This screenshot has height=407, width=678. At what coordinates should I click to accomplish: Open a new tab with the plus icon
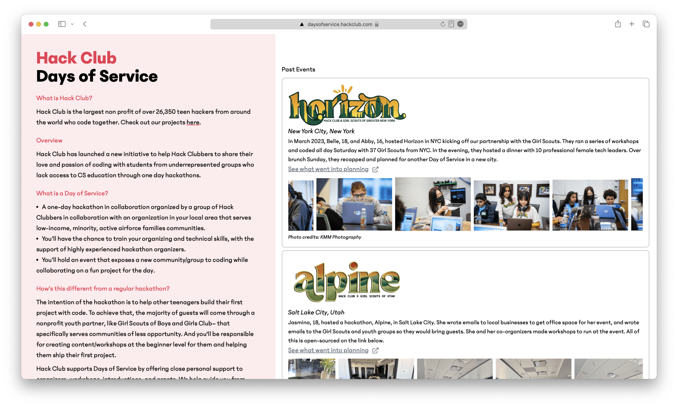(632, 24)
